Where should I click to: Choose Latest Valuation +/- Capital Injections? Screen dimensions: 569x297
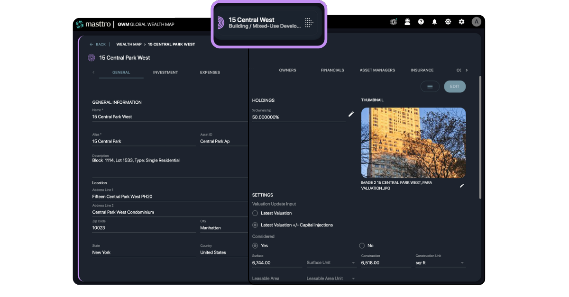pyautogui.click(x=255, y=225)
